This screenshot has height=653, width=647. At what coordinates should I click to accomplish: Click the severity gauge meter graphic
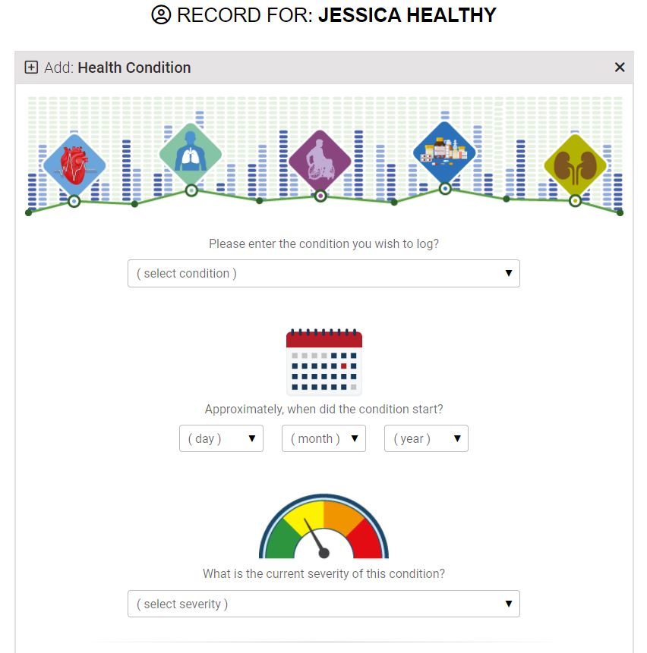tap(324, 526)
